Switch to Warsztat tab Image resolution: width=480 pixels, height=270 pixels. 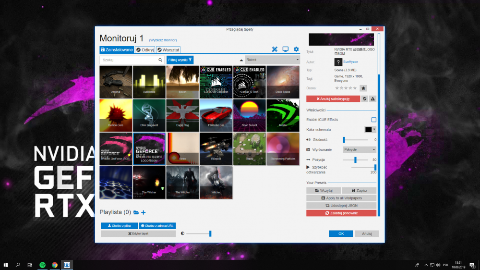click(x=168, y=49)
